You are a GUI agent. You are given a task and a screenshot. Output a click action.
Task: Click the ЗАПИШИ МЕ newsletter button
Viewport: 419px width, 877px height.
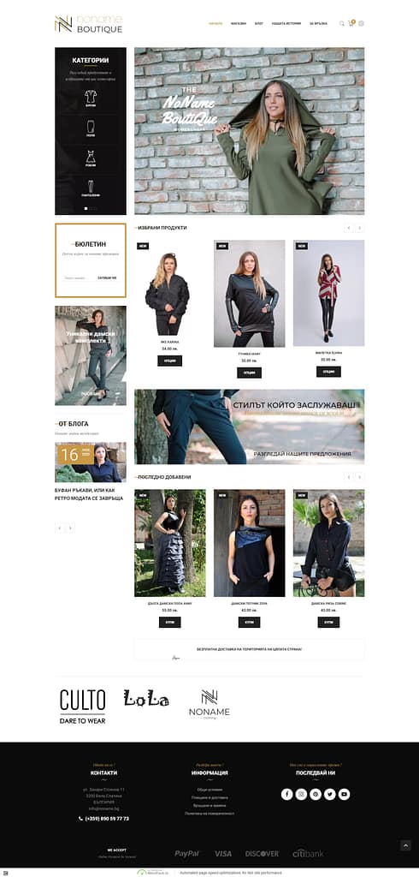107,278
